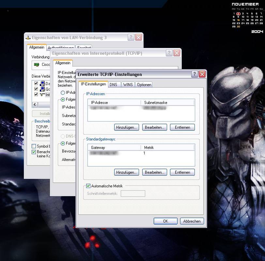The image size is (265, 261).
Task: Toggle the QoS component checkbox
Action: point(36,89)
